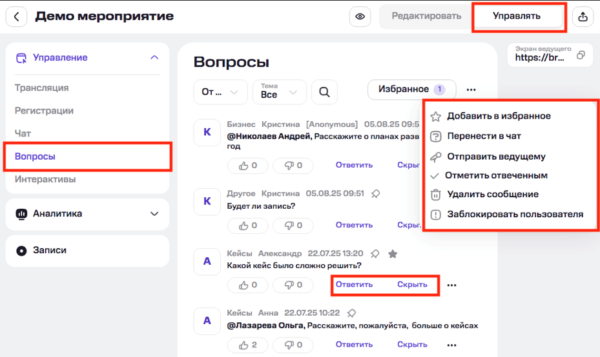
Task: Click the eye preview icon in header
Action: 360,17
